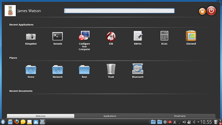This screenshot has width=222, height=125.
Task: Open the Network folder in Places
Action: (x=57, y=70)
